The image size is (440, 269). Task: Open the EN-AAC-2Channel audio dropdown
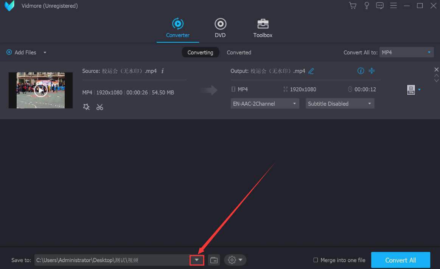point(264,104)
